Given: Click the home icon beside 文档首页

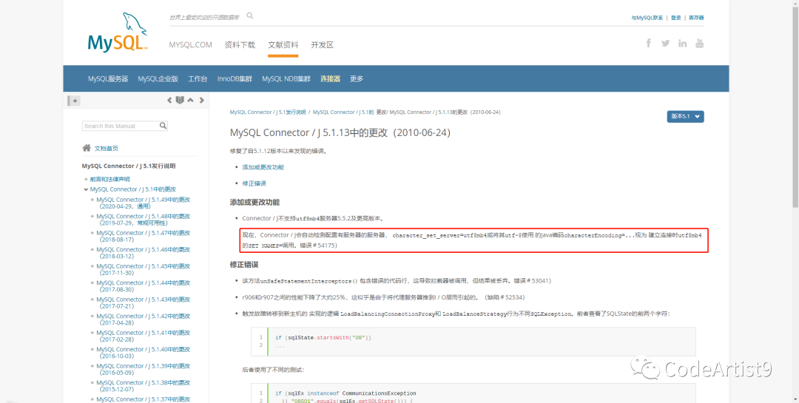Looking at the screenshot, I should pyautogui.click(x=87, y=148).
